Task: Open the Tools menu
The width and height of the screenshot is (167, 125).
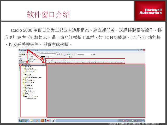Action: [x=47, y=52]
